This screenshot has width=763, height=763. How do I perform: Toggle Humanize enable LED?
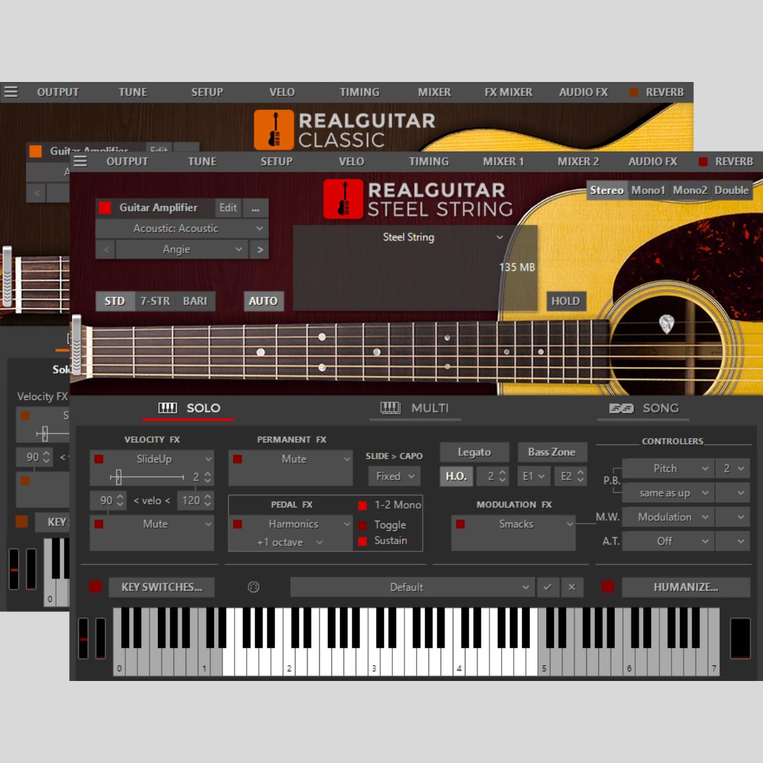608,587
